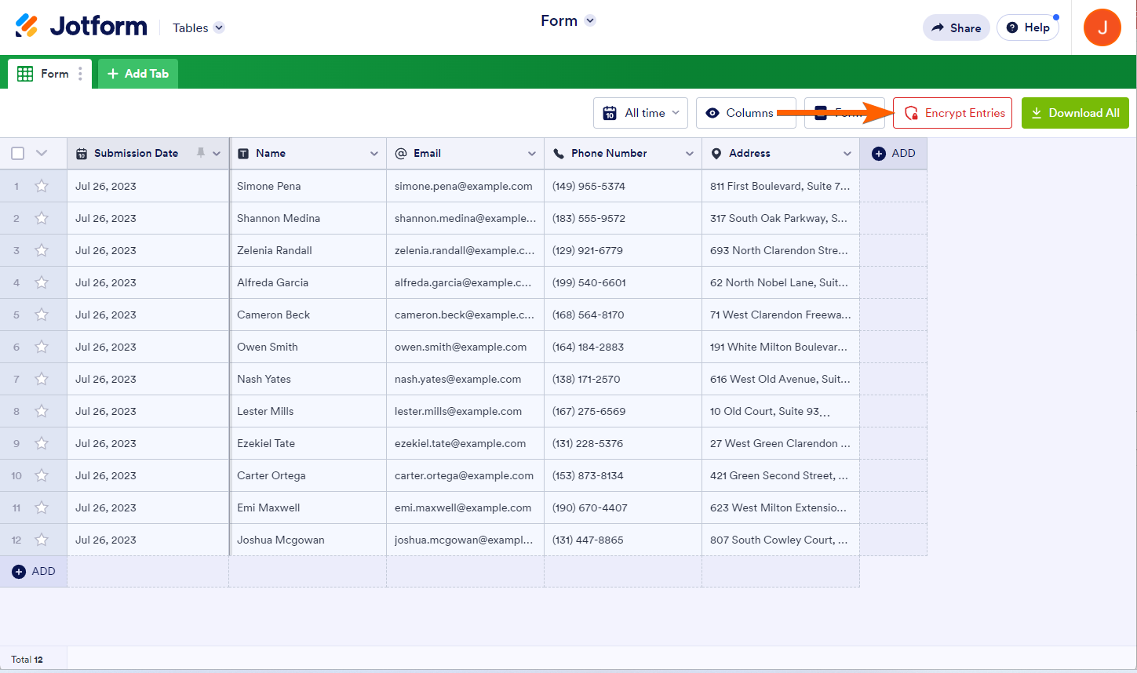Open the Help button
Image resolution: width=1137 pixels, height=673 pixels.
(1027, 27)
